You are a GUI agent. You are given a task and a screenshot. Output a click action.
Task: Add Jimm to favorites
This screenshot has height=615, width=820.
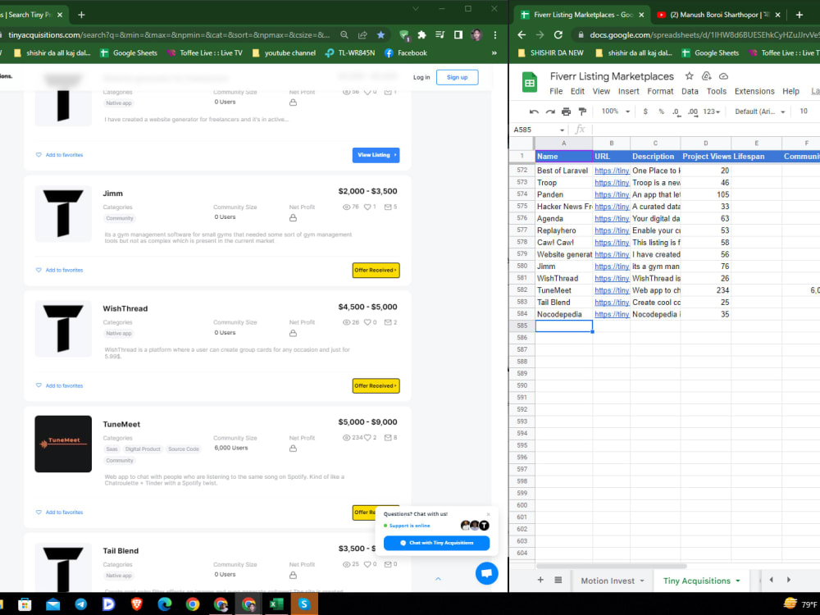point(59,271)
